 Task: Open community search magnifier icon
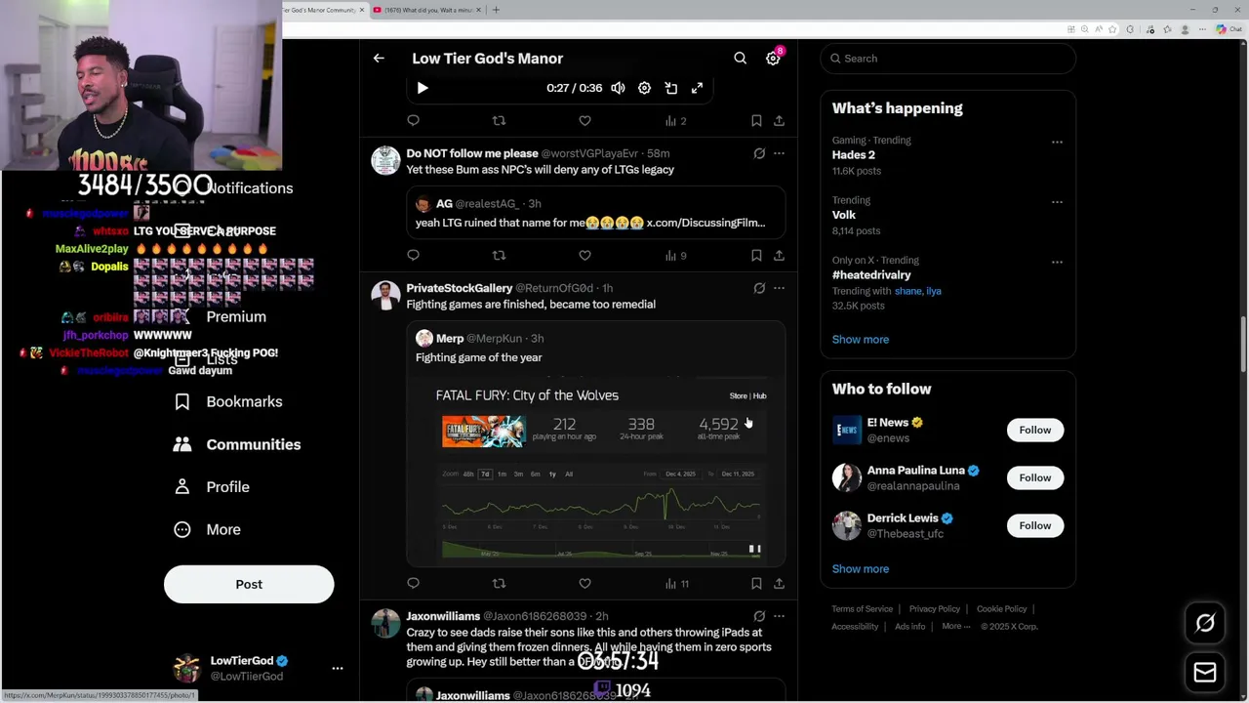pos(741,59)
